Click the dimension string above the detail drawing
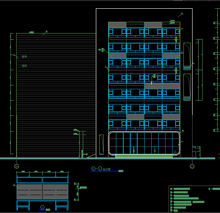This screenshot has height=213, width=220. pyautogui.click(x=42, y=172)
